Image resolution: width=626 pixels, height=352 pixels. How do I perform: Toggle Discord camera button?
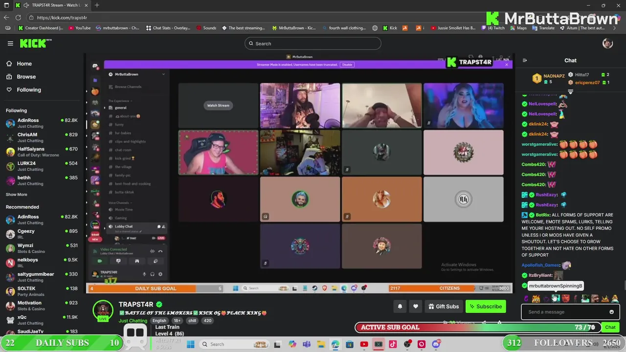[x=100, y=261]
